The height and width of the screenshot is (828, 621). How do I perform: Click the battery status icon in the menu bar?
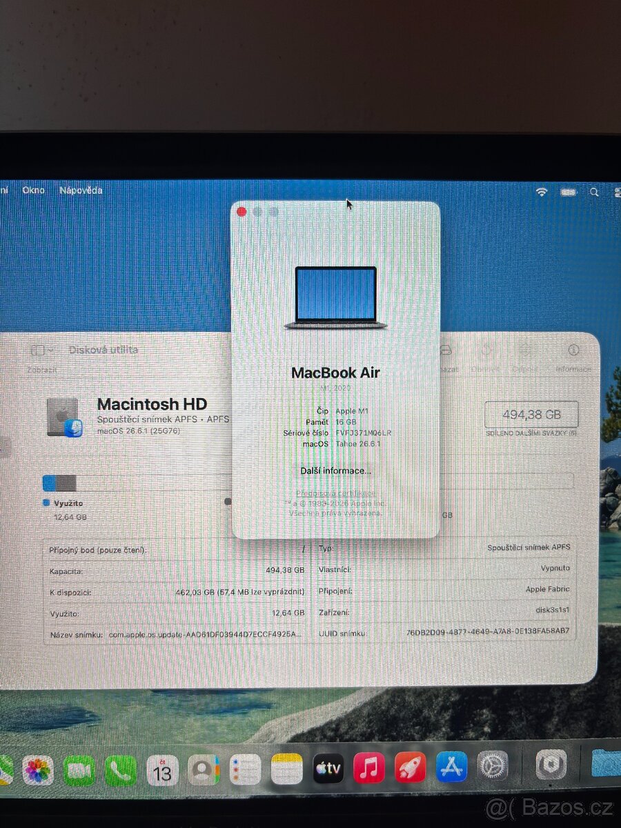(x=569, y=193)
